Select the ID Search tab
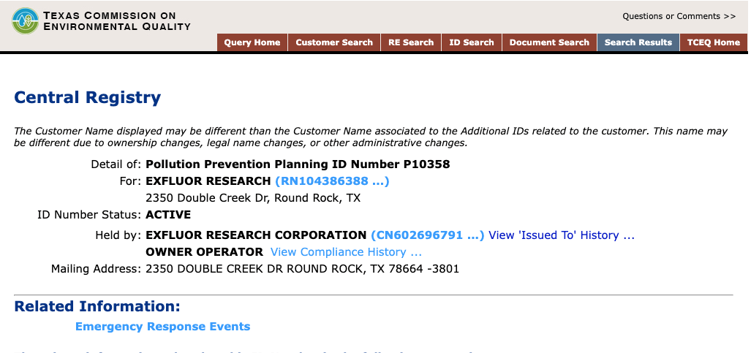Image resolution: width=751 pixels, height=353 pixels. tap(472, 42)
